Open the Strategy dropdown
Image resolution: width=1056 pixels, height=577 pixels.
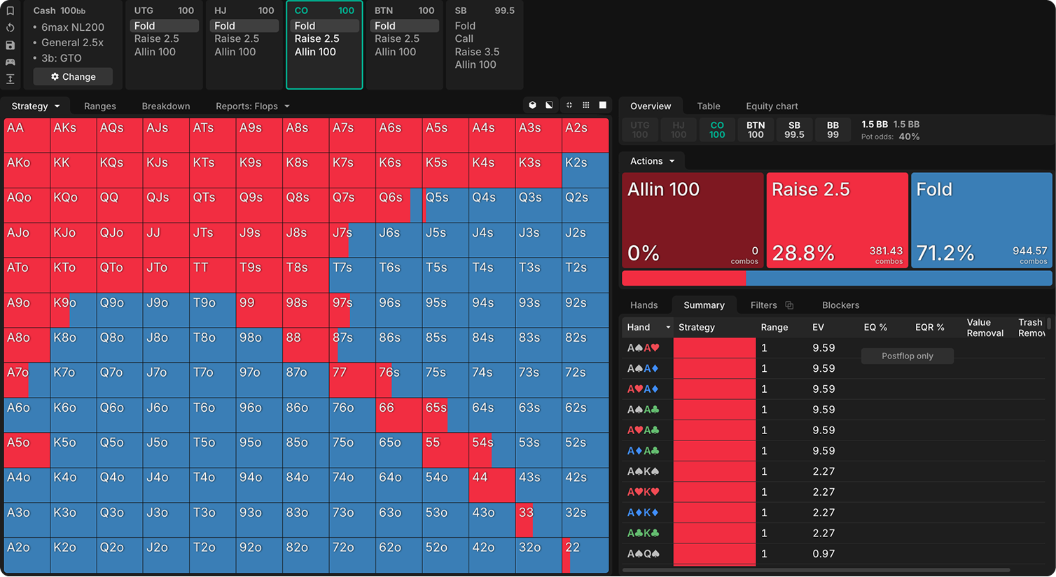point(36,106)
